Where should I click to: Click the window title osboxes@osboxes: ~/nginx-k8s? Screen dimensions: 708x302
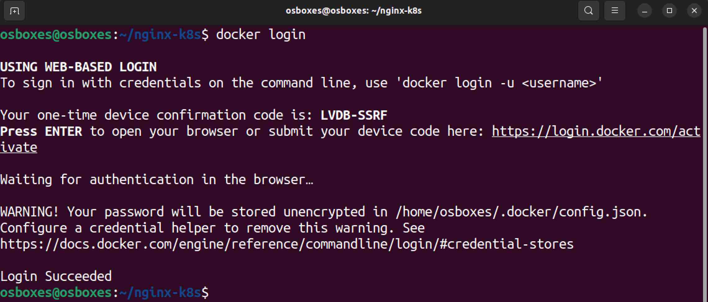click(x=353, y=11)
